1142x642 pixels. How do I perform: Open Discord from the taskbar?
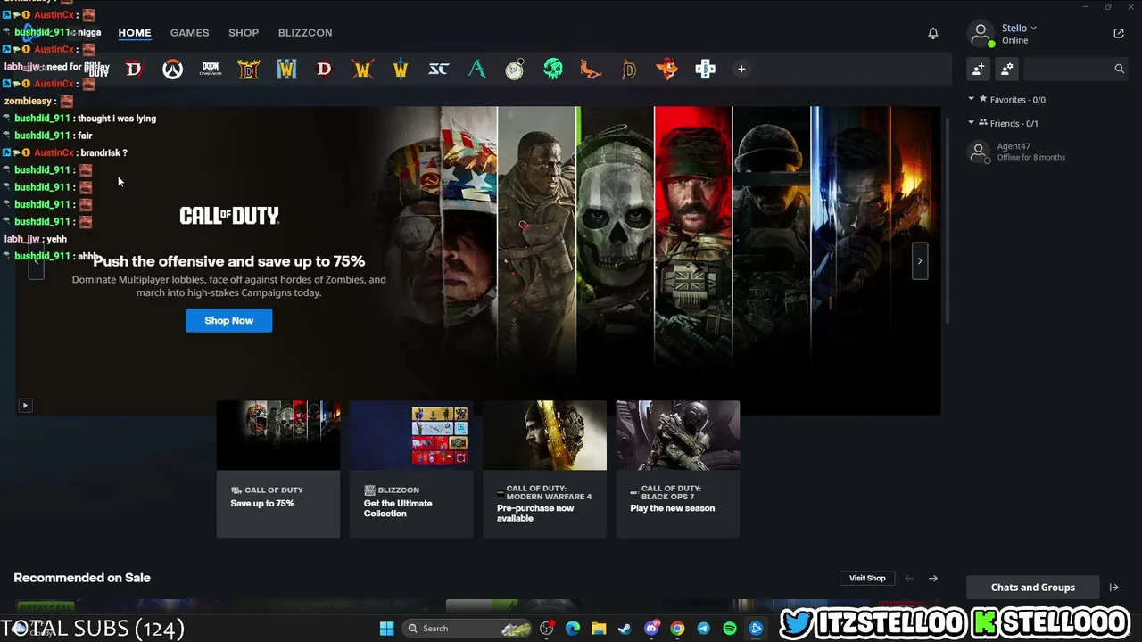(651, 629)
